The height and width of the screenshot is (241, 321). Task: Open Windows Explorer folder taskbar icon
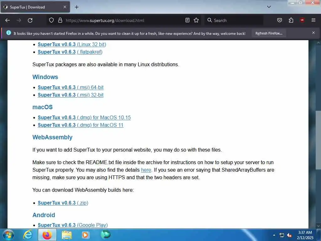coord(67,235)
